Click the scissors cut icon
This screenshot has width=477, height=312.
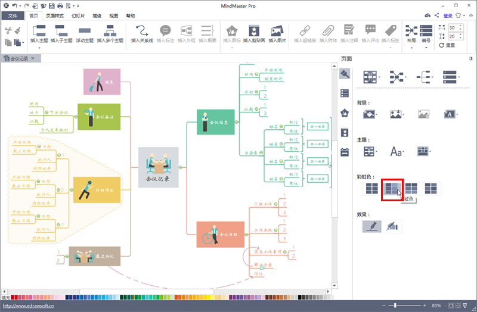pos(8,30)
